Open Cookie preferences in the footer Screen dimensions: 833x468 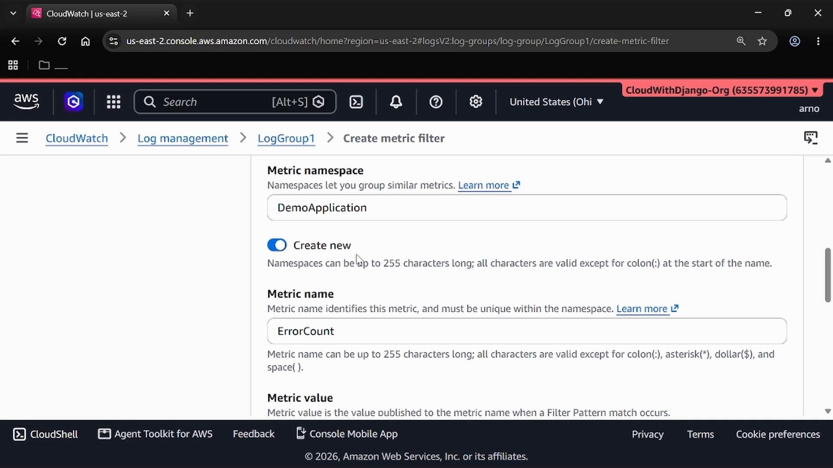coord(778,434)
